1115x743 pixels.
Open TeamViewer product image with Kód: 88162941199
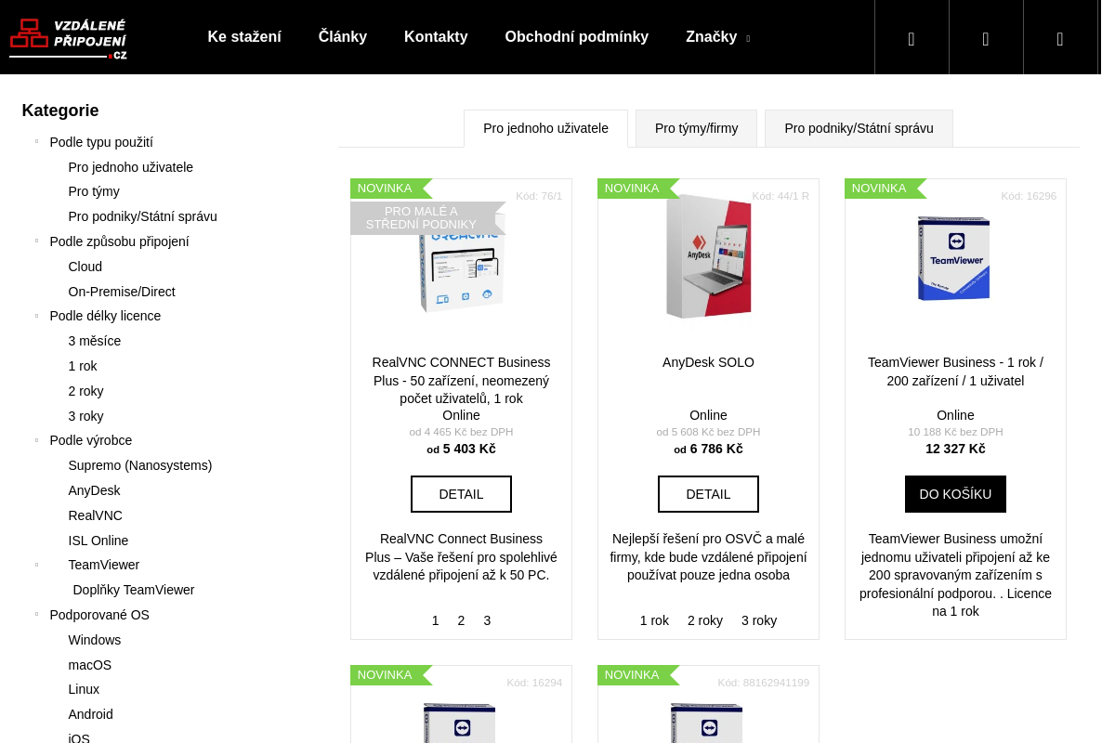[708, 723]
